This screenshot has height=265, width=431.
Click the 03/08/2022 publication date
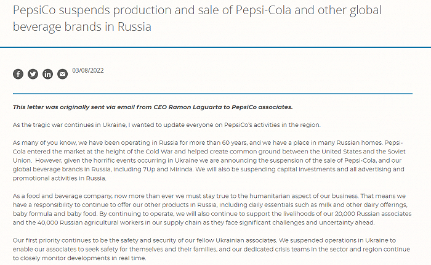pos(88,70)
